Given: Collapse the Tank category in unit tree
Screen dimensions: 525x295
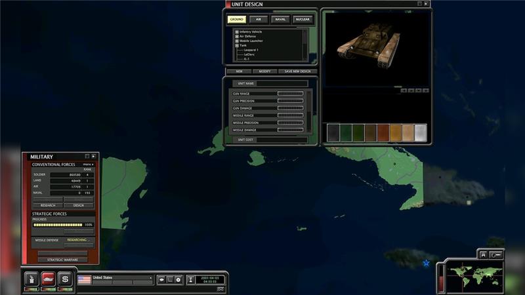Looking at the screenshot, I should pyautogui.click(x=237, y=45).
